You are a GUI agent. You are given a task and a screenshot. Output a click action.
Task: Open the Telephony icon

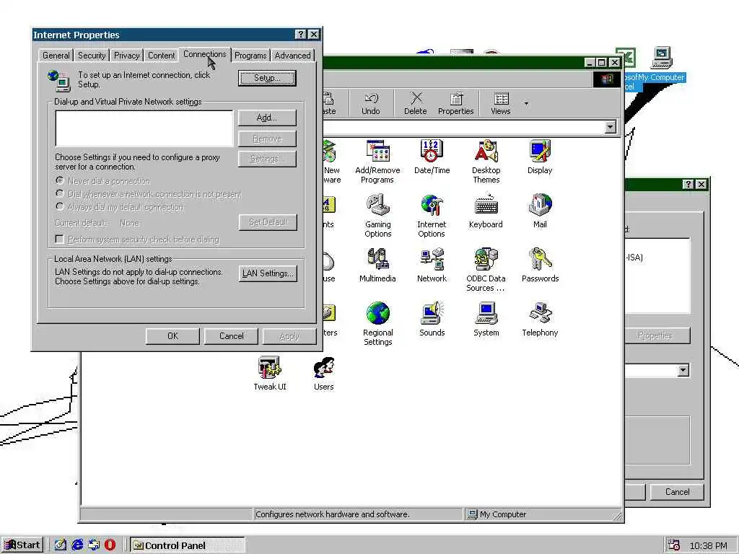pos(540,319)
